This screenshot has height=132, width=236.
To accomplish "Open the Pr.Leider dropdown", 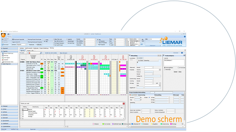I will click(x=119, y=45).
